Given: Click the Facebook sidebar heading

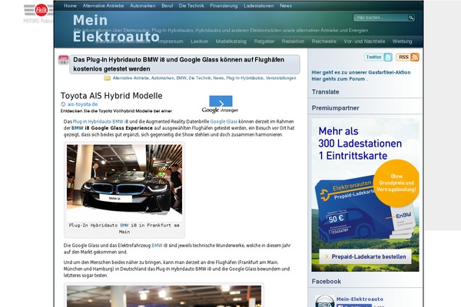Looking at the screenshot, I should pos(327,282).
